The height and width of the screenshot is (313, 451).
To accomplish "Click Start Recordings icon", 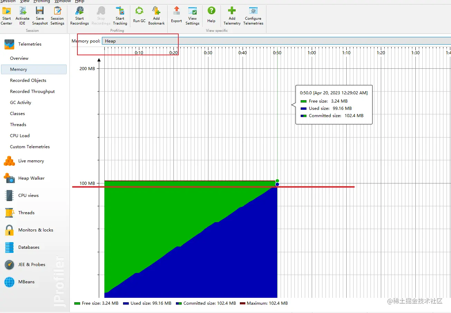I will coord(79,11).
